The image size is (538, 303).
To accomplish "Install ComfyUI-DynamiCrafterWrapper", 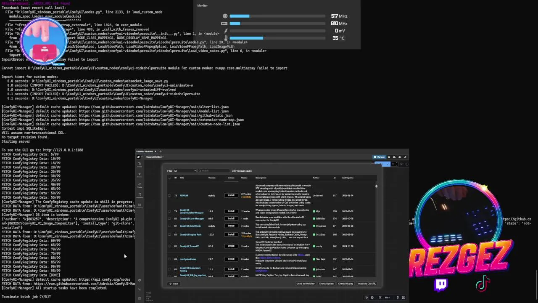I will pyautogui.click(x=231, y=211).
